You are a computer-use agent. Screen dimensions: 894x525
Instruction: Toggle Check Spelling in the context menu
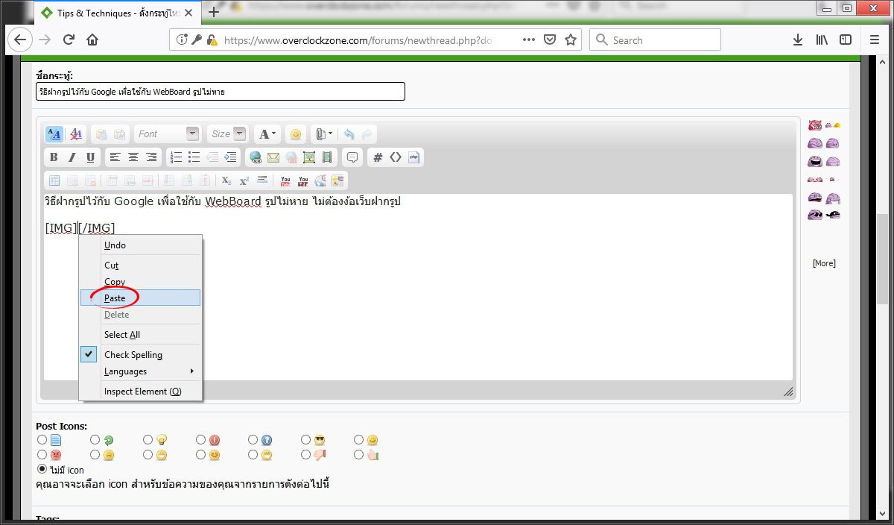(133, 355)
